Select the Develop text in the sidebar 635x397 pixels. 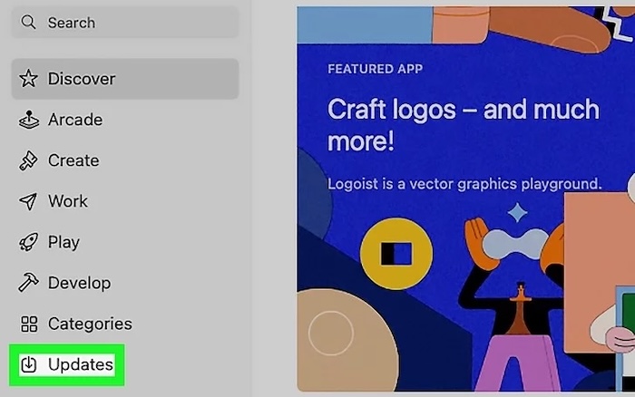tap(79, 283)
